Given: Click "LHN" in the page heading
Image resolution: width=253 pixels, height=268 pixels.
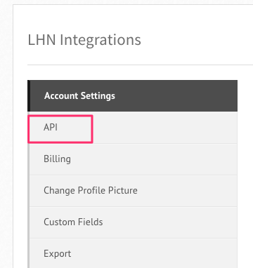Looking at the screenshot, I should click(x=42, y=40).
